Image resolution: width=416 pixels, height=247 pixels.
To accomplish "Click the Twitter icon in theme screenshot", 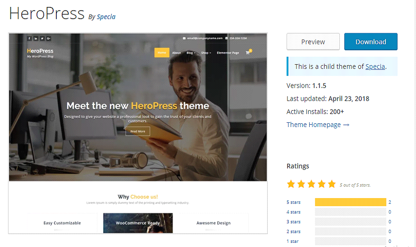I will (42, 38).
